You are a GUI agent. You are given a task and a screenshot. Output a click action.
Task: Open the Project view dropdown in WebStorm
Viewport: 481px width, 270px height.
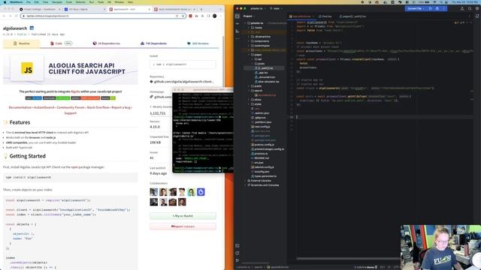click(248, 16)
